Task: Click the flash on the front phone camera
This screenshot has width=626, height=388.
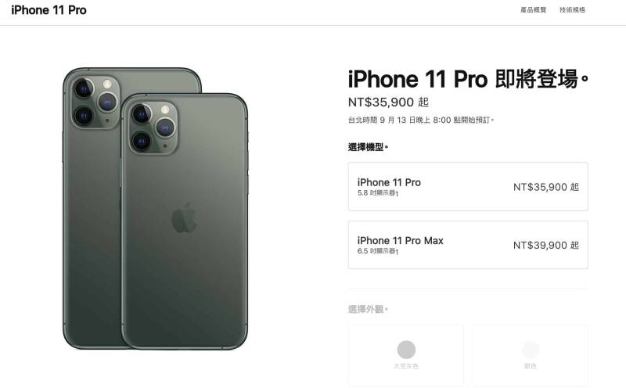Action: 165,110
